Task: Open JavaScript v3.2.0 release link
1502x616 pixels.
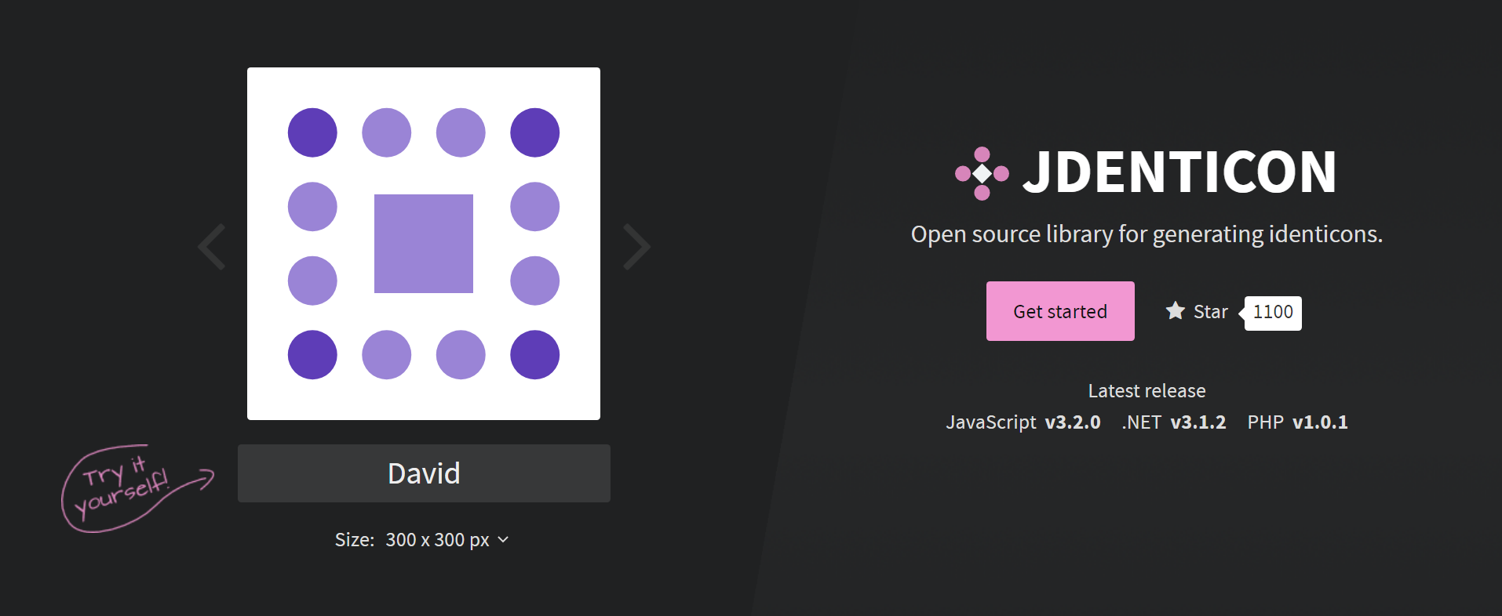Action: (x=1023, y=422)
